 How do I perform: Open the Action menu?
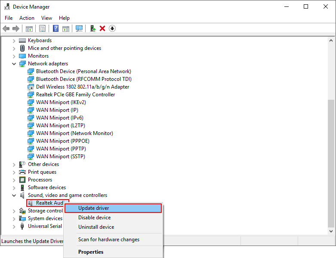[x=27, y=18]
